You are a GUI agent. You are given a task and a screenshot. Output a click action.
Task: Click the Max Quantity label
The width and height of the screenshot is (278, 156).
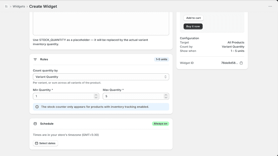pyautogui.click(x=113, y=90)
